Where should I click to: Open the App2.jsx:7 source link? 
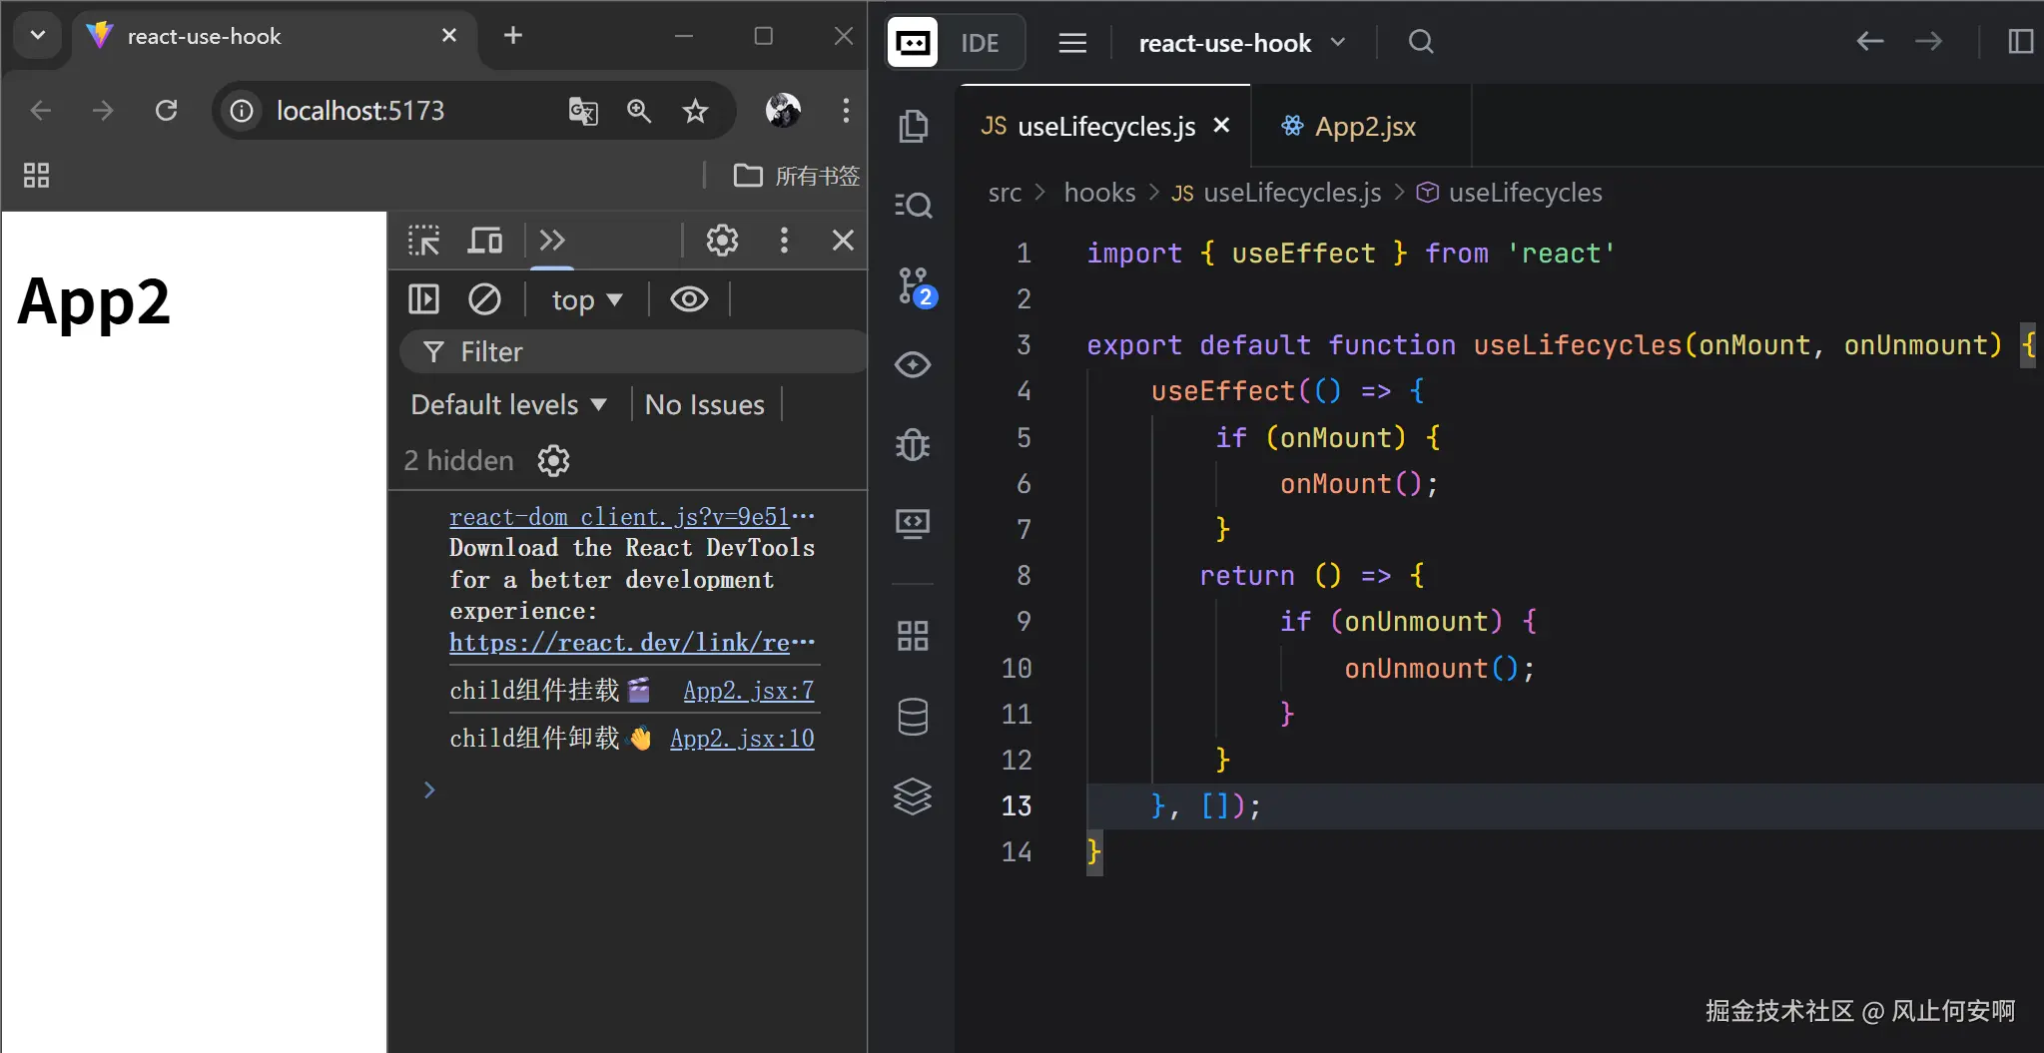[748, 691]
